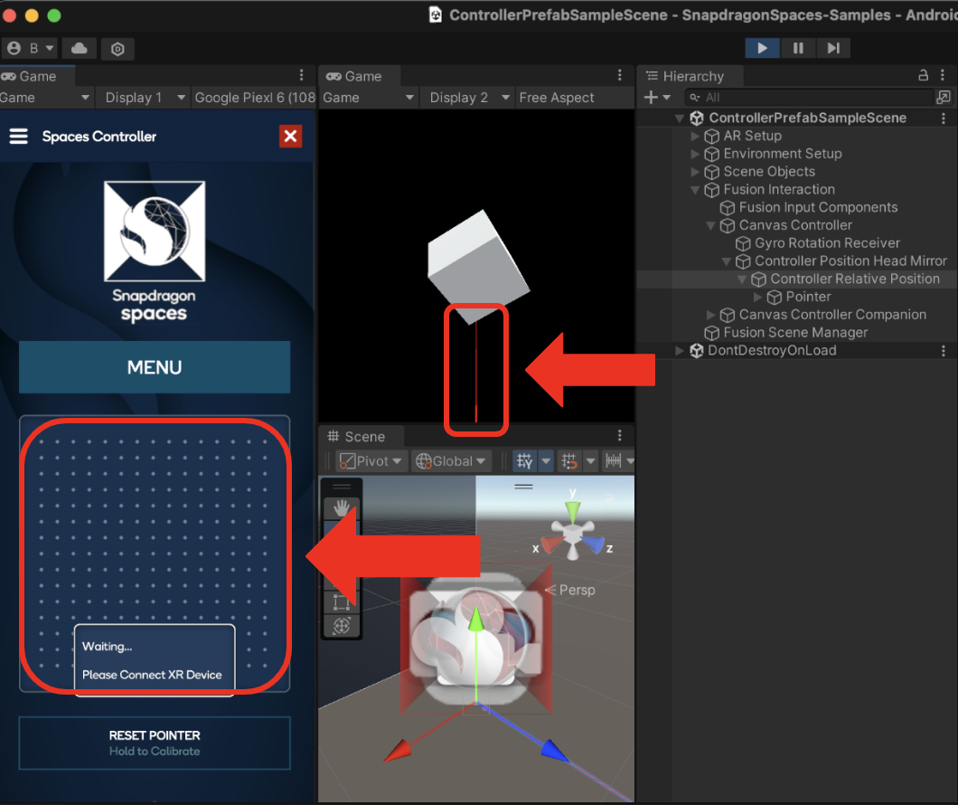Open Scene panel options menu

pos(619,435)
